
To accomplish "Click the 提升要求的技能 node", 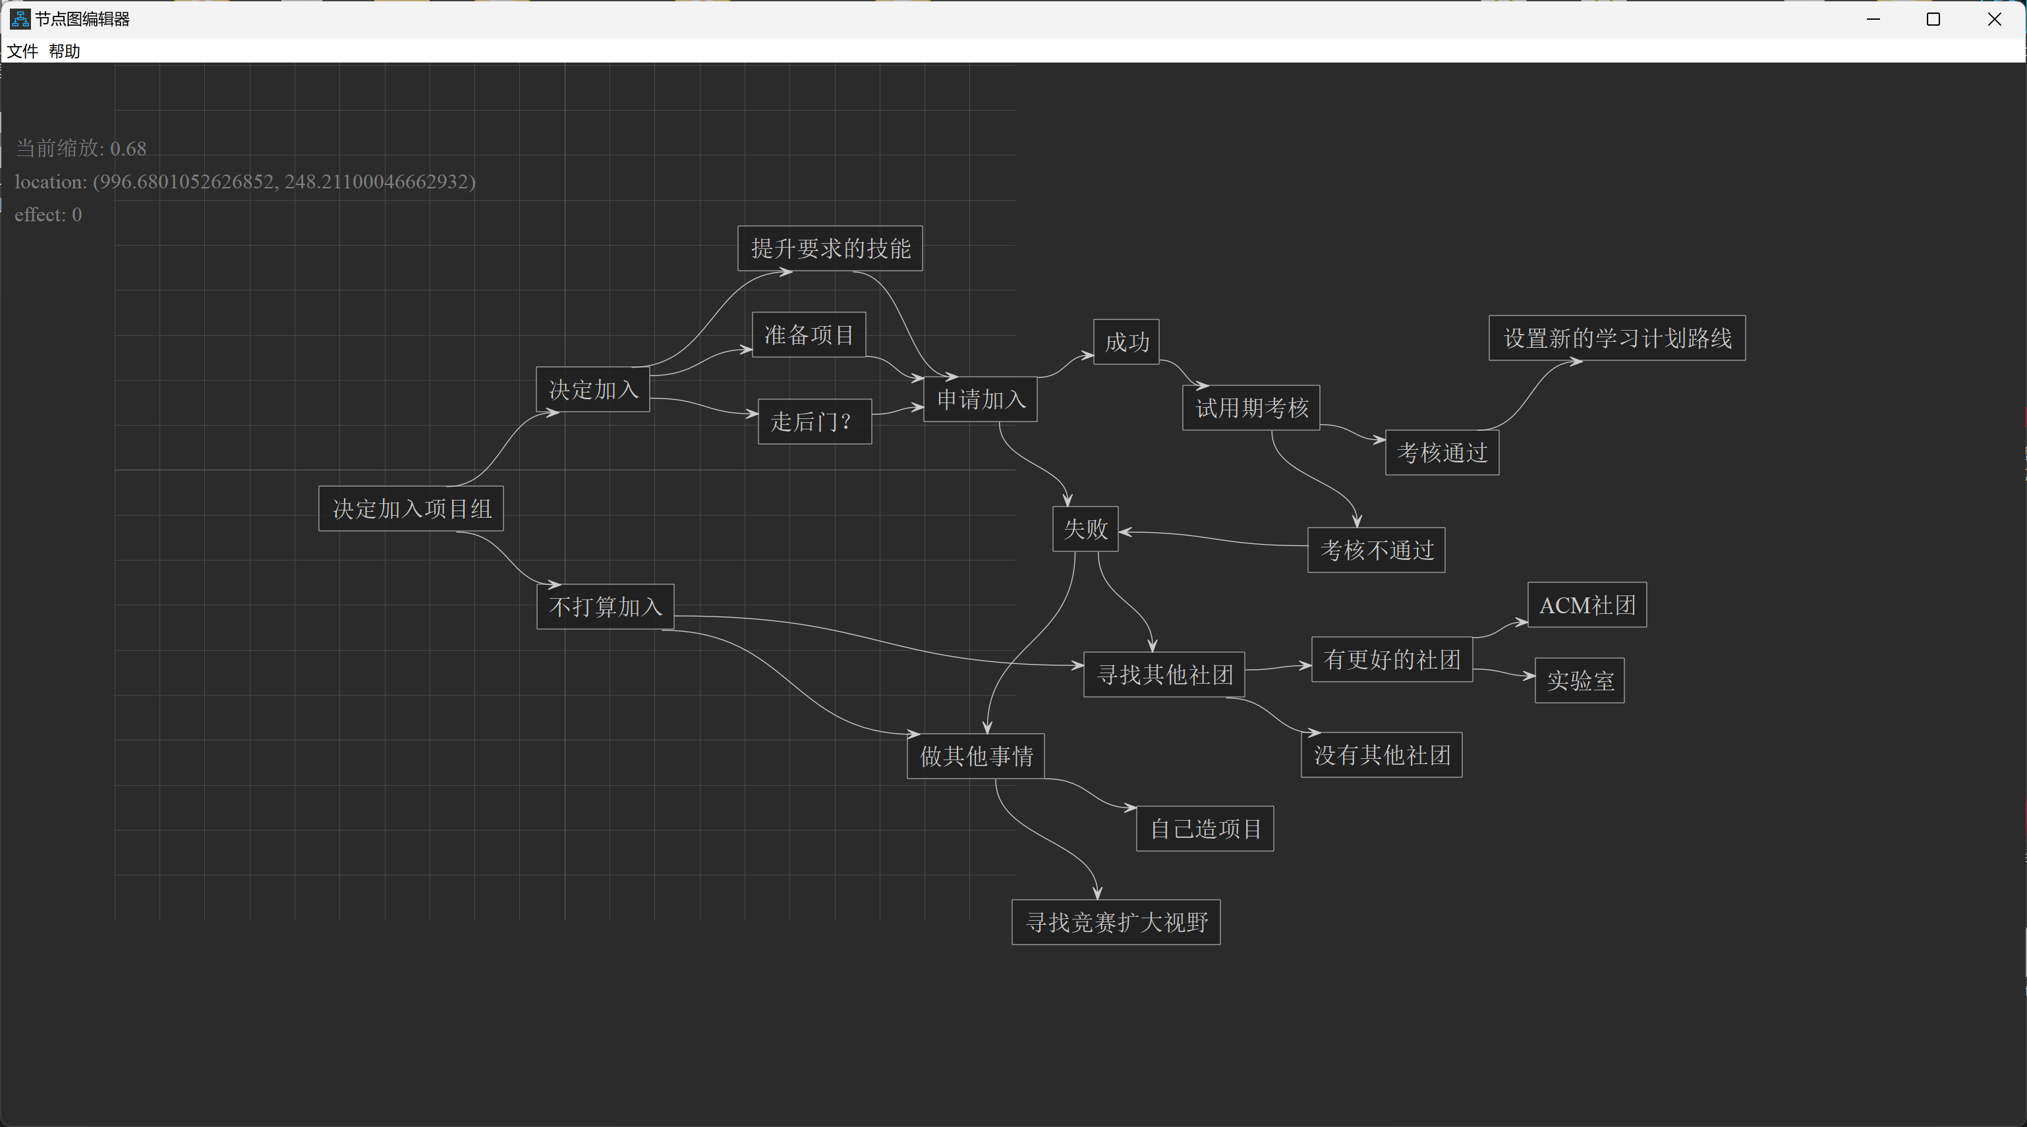I will pyautogui.click(x=830, y=248).
